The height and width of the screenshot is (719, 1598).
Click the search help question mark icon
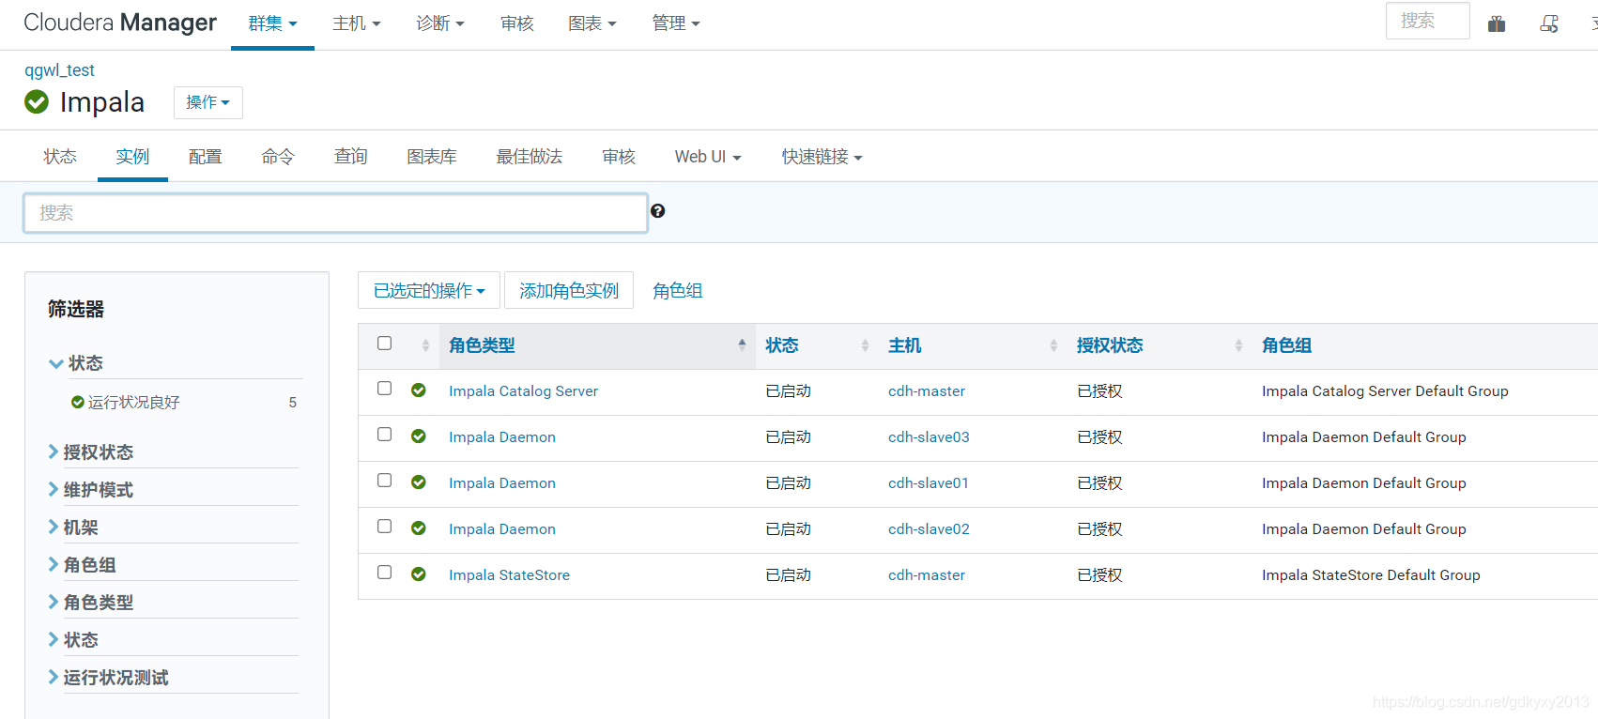point(658,211)
